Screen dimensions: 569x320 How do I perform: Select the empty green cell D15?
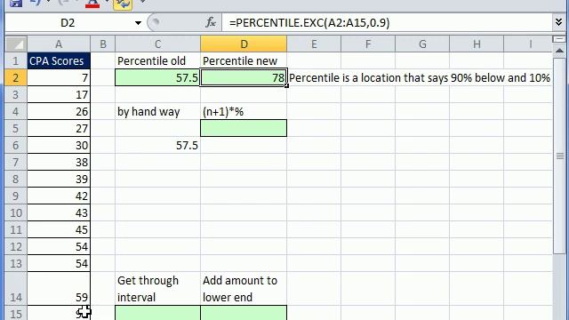tap(244, 313)
